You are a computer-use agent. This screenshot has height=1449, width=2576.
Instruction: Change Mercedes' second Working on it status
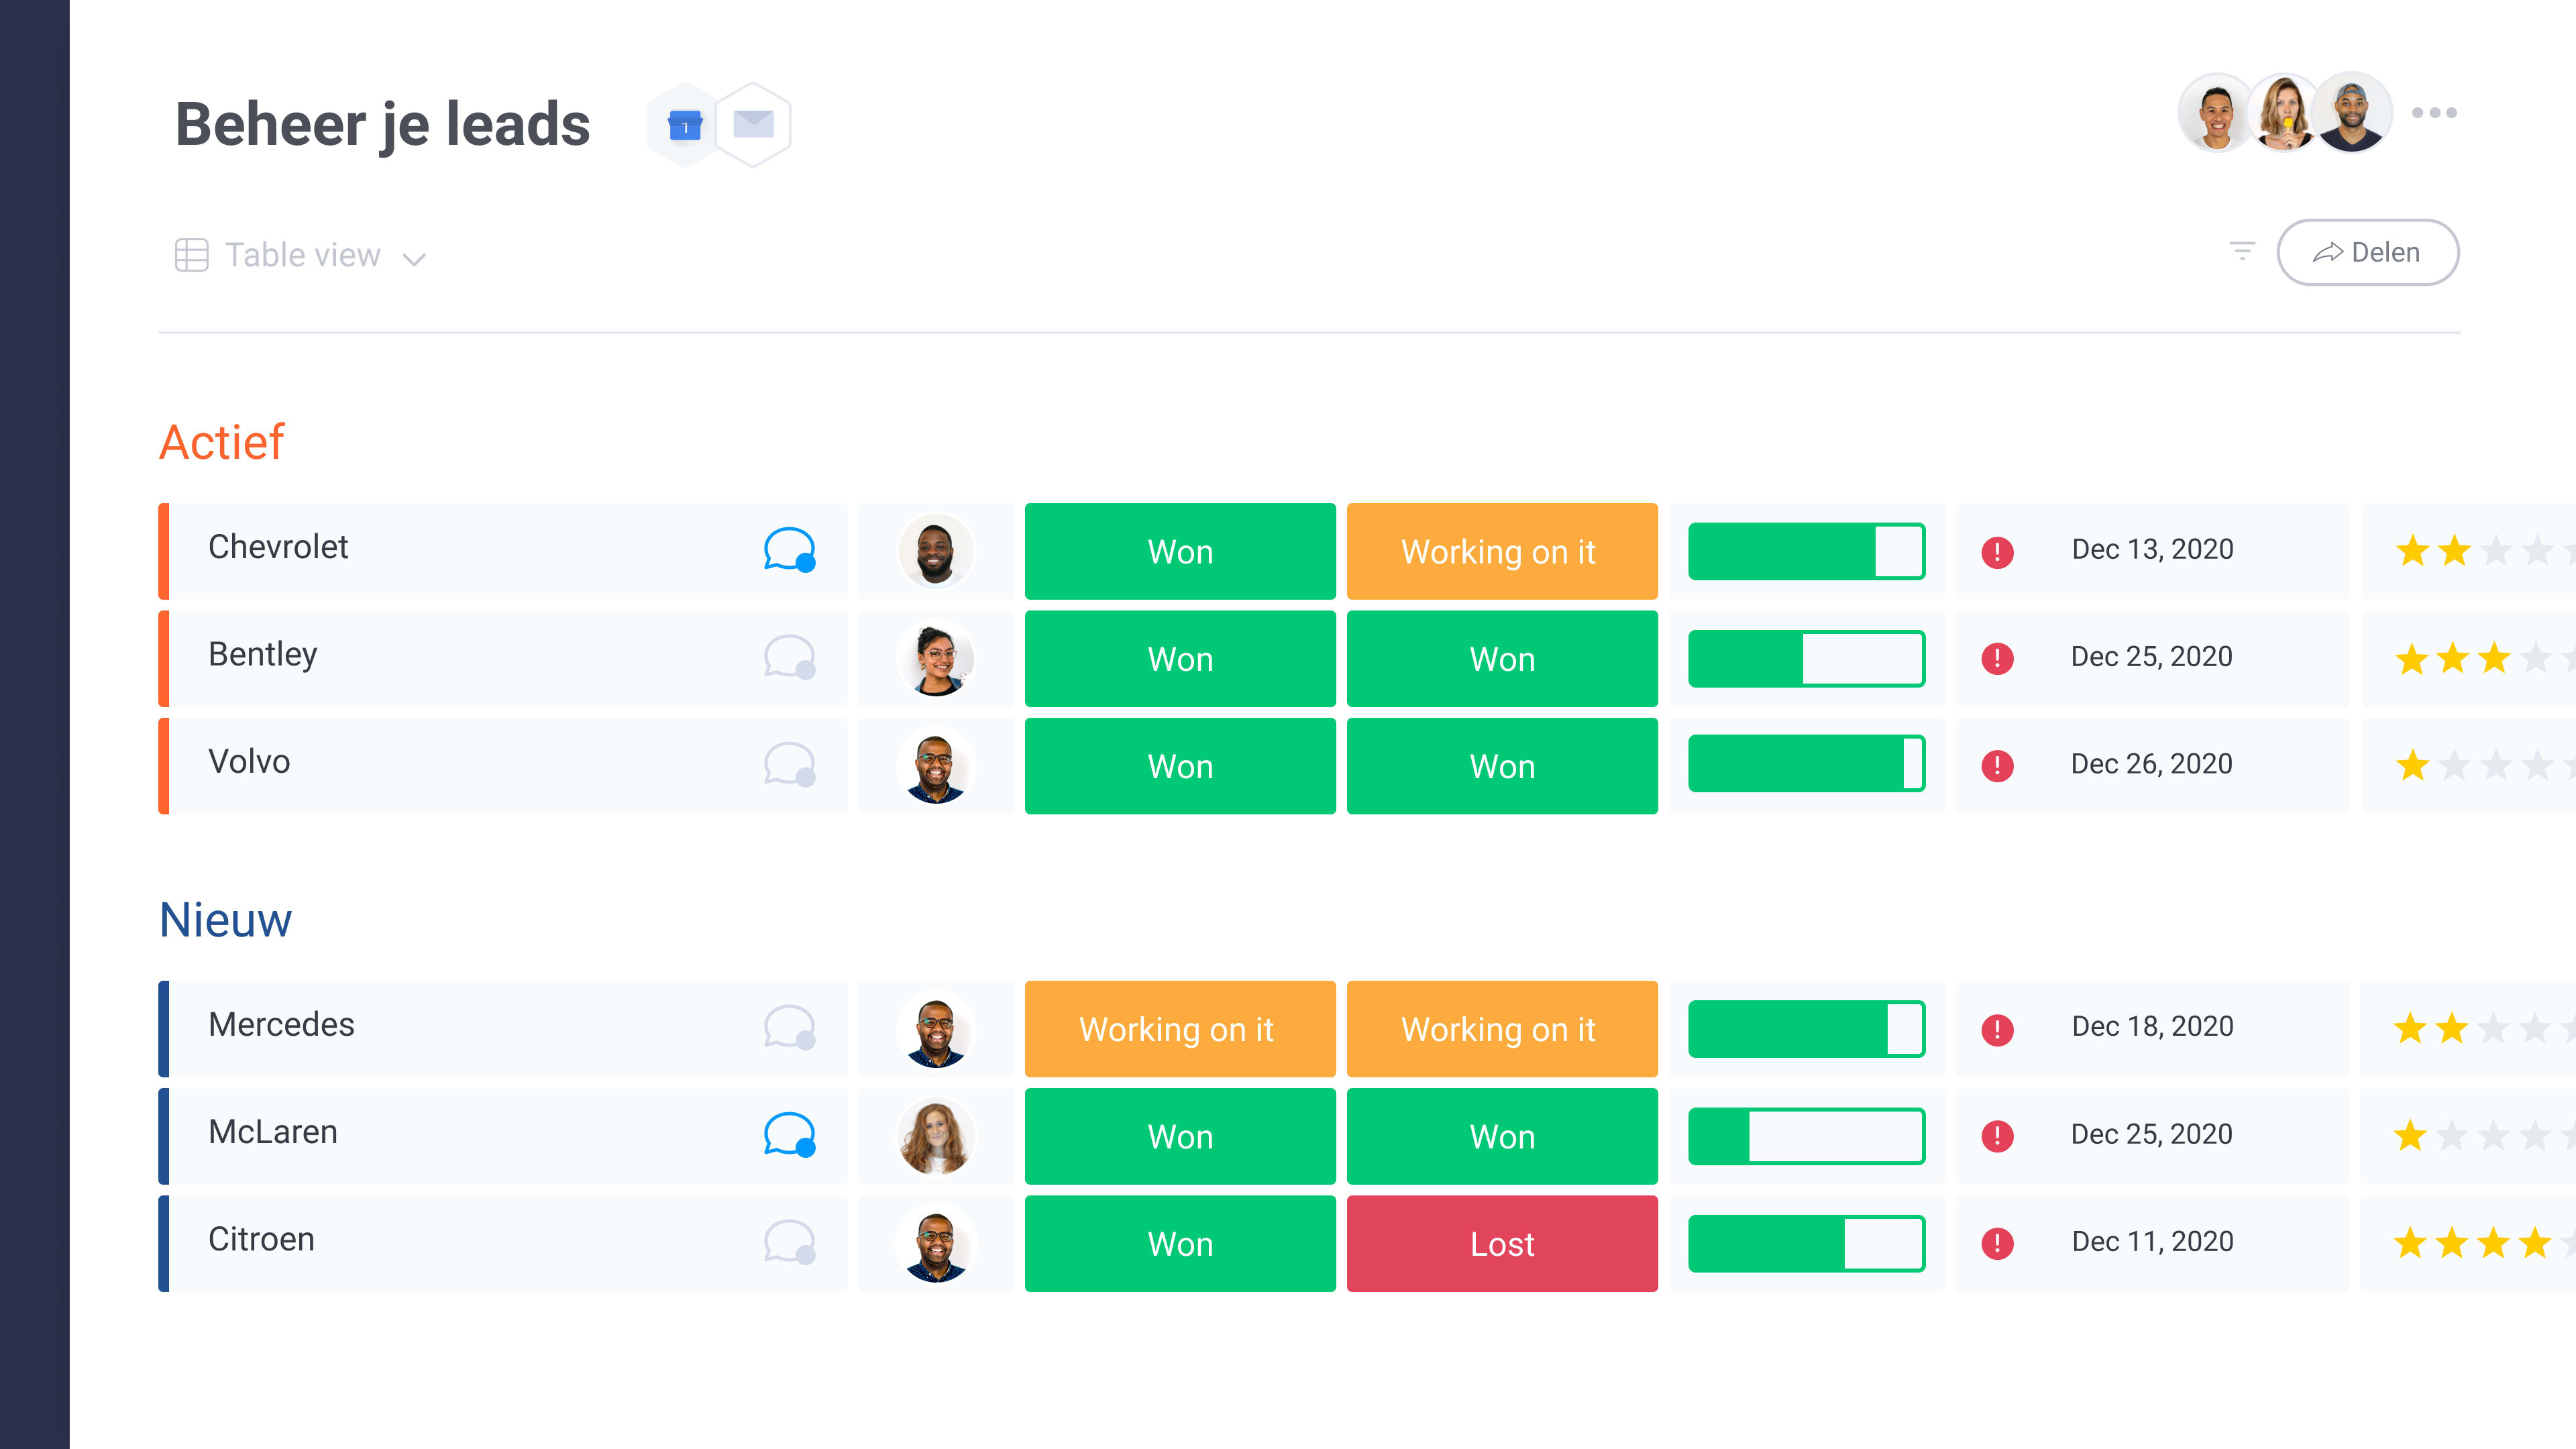pyautogui.click(x=1502, y=1029)
